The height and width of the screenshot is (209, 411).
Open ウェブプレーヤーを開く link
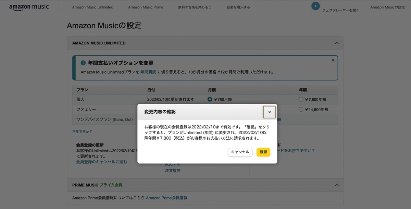[x=340, y=10]
